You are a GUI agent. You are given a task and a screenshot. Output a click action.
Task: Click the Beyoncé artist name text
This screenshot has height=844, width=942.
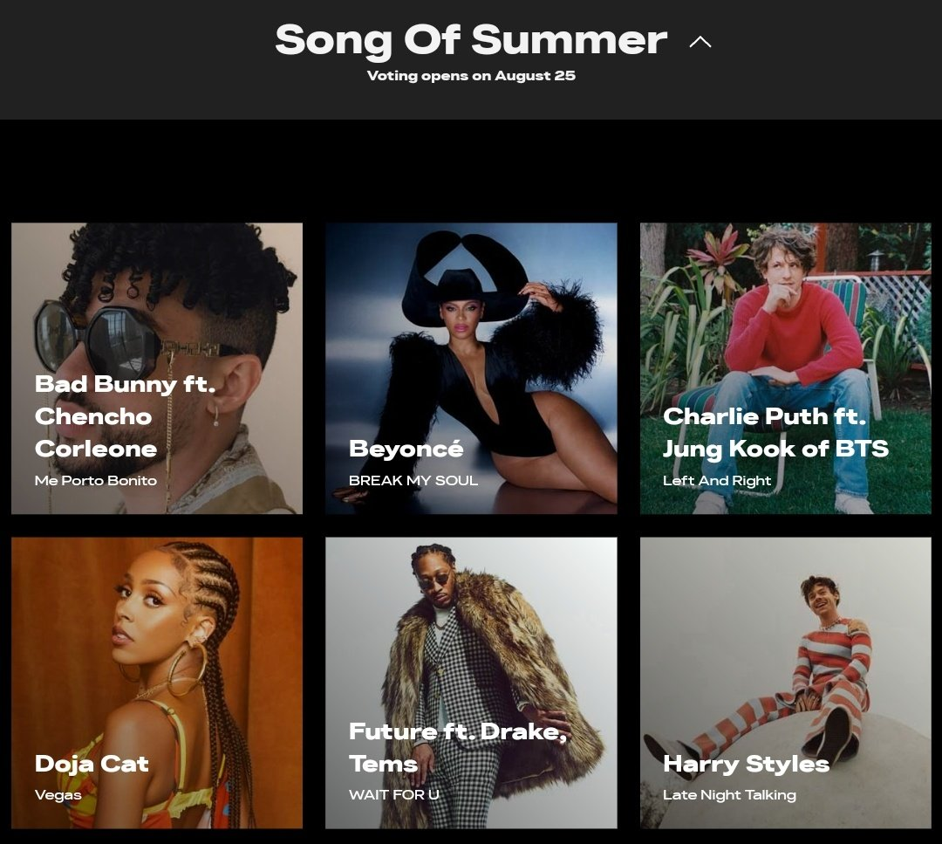point(406,449)
